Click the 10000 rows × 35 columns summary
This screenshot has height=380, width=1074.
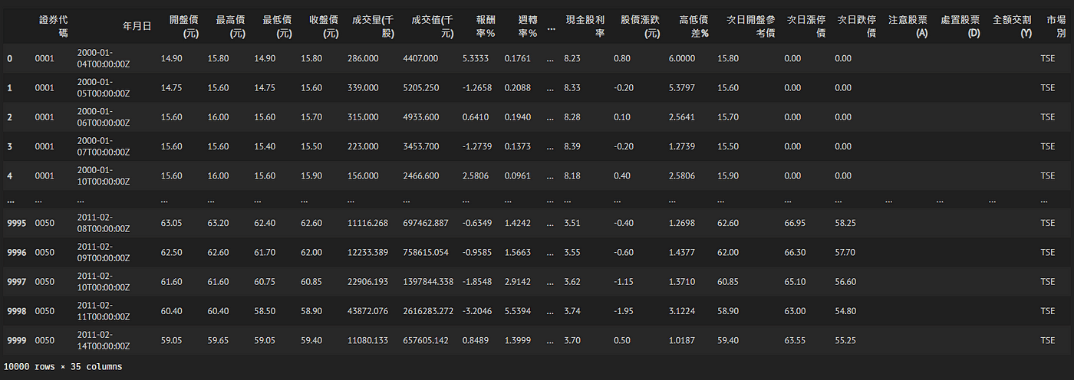pyautogui.click(x=63, y=367)
